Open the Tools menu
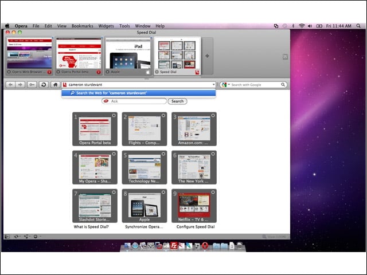Viewport: 367px width, 275px height. coord(124,26)
